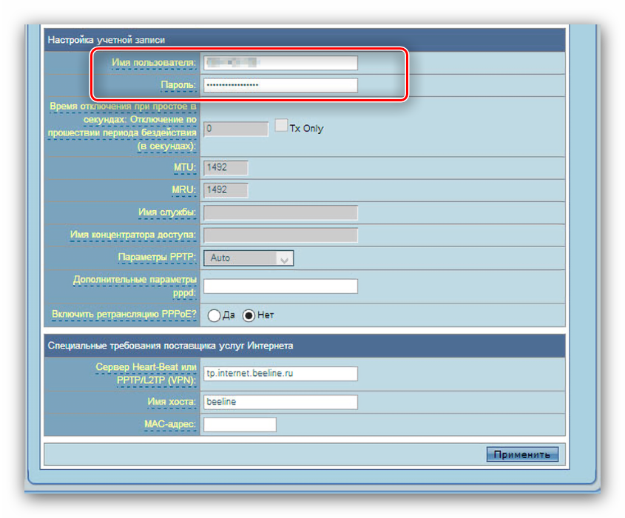Focus the Пароль password field

click(x=280, y=85)
